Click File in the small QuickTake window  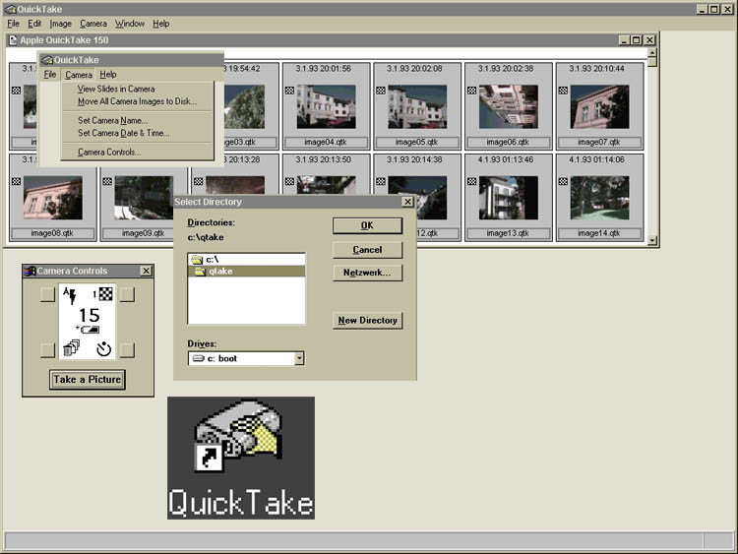coord(50,75)
